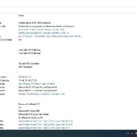Open the Flash Drive USB Device link

click(x=41, y=29)
